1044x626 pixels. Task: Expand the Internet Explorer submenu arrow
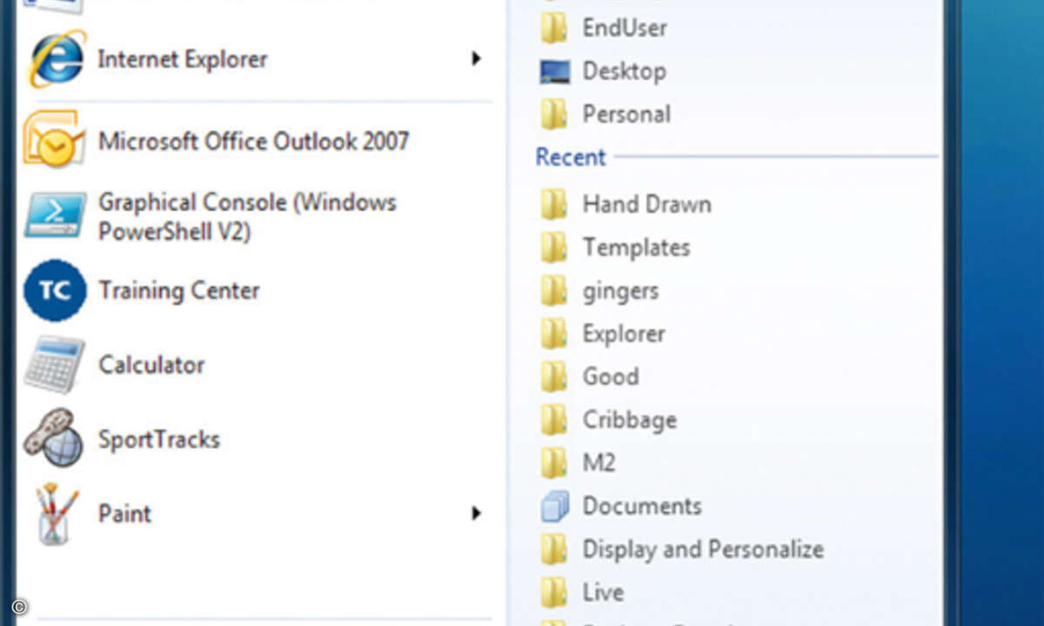[476, 59]
